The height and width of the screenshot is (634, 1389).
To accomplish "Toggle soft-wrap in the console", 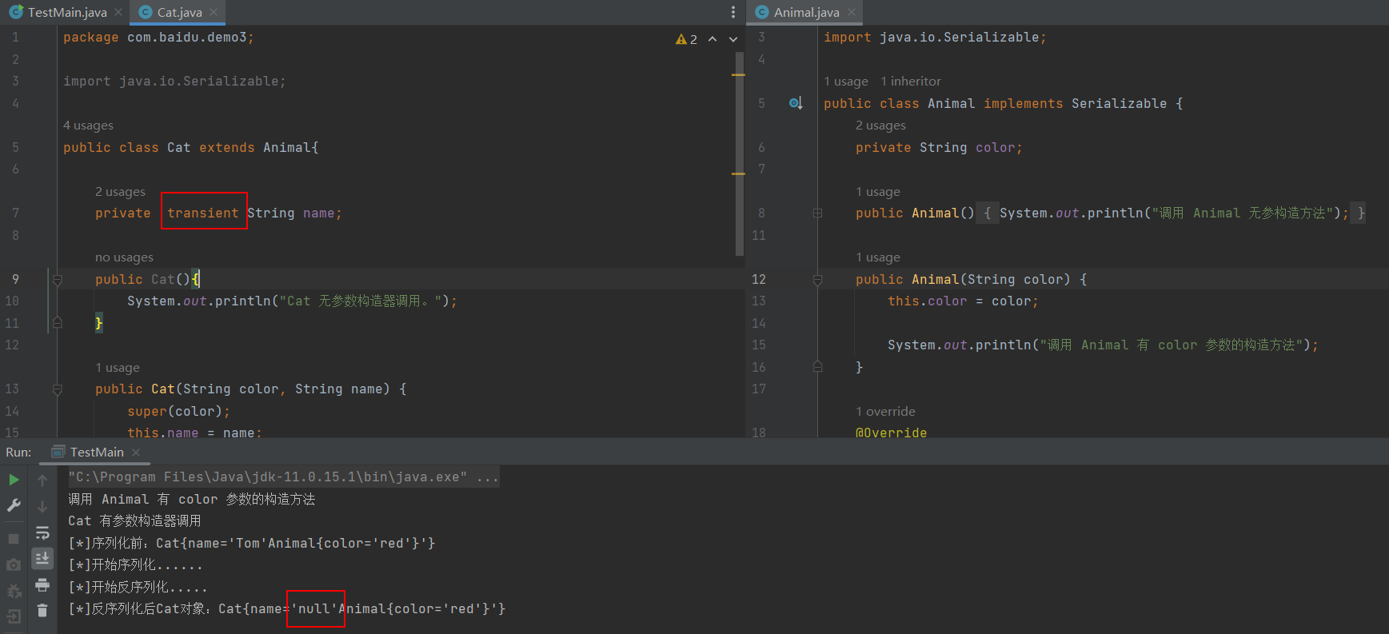I will pos(42,532).
